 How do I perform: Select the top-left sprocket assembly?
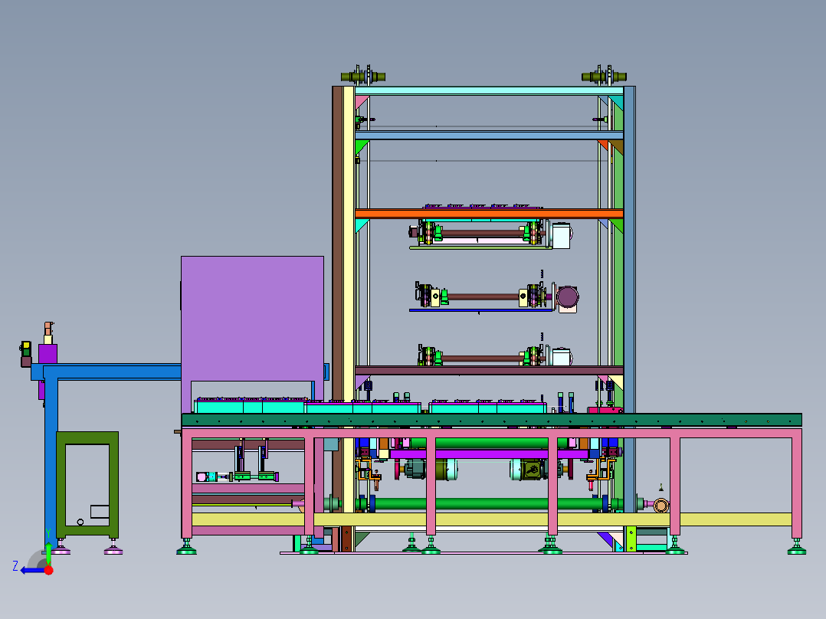[x=363, y=77]
